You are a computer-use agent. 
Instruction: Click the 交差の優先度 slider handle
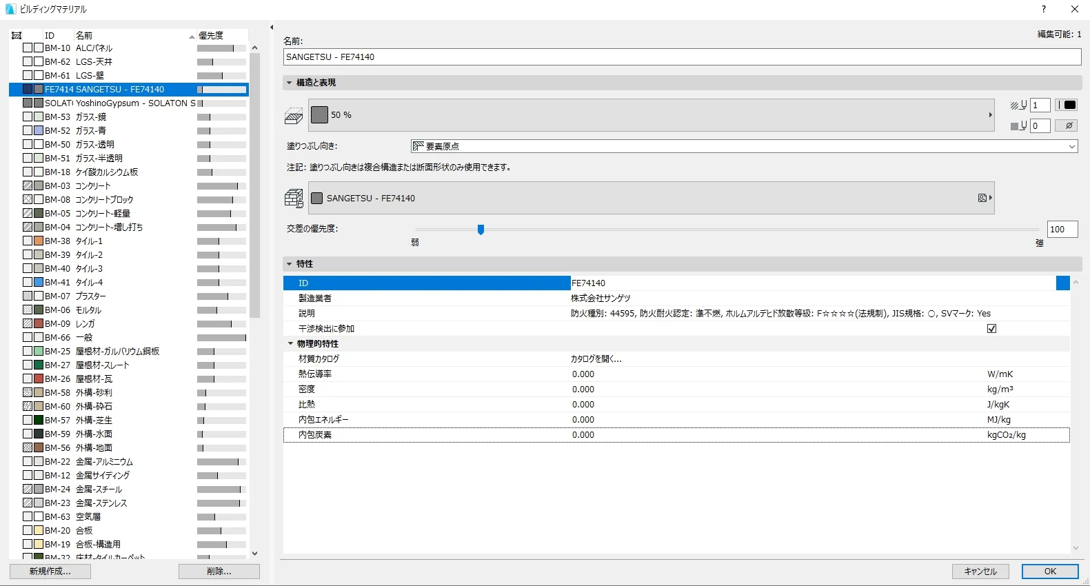pyautogui.click(x=481, y=230)
